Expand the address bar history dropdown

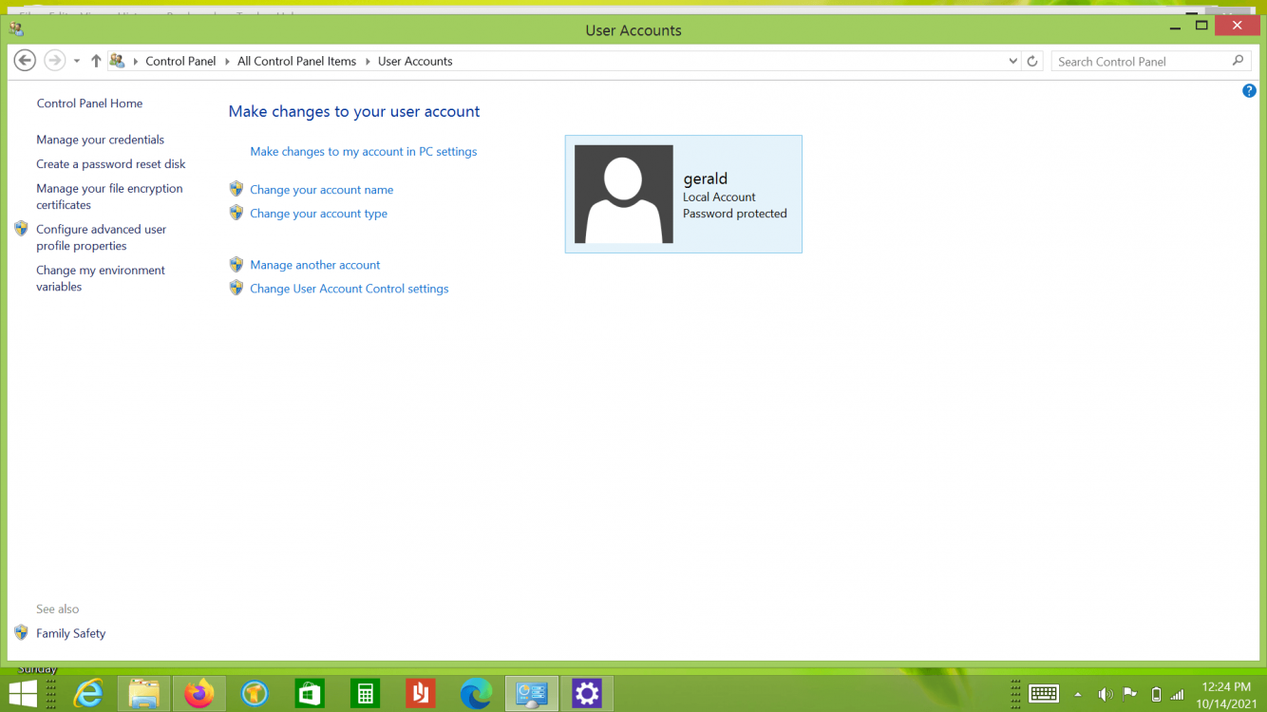tap(1012, 62)
